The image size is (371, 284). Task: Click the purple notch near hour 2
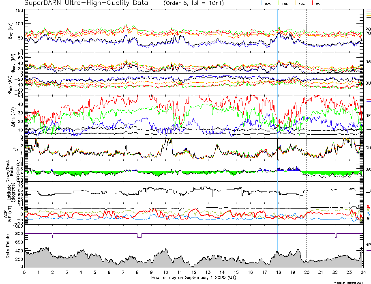click(x=53, y=236)
